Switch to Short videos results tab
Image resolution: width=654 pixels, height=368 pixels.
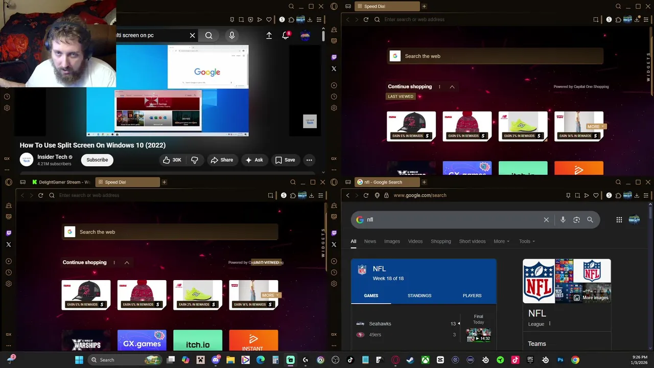click(472, 241)
